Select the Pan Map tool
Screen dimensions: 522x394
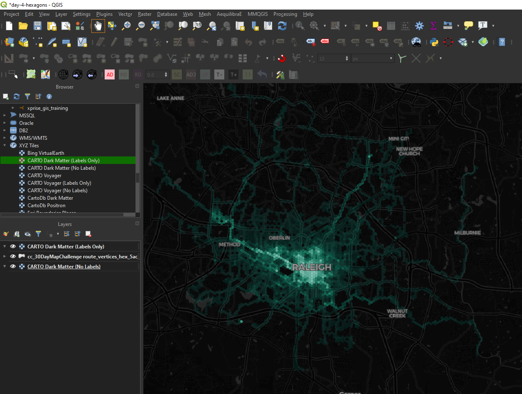98,25
